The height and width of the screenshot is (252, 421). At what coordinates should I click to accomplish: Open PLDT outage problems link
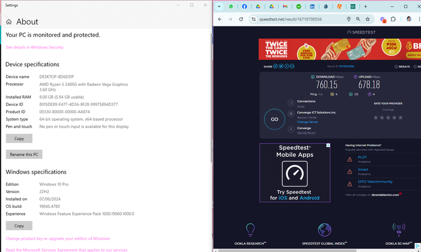[362, 157]
